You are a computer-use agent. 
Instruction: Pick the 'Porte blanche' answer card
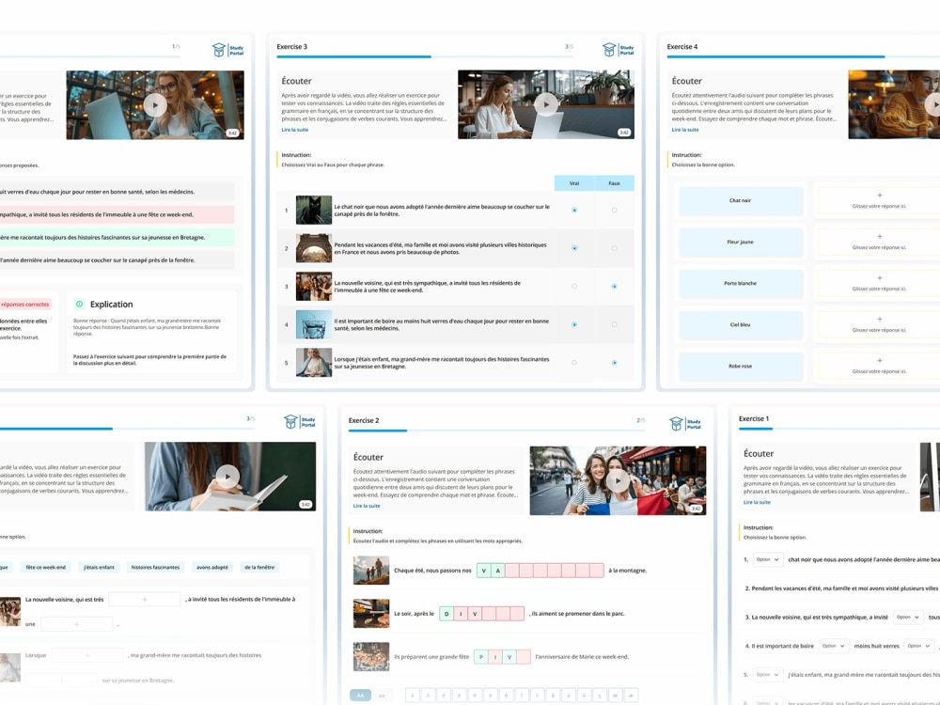point(741,284)
